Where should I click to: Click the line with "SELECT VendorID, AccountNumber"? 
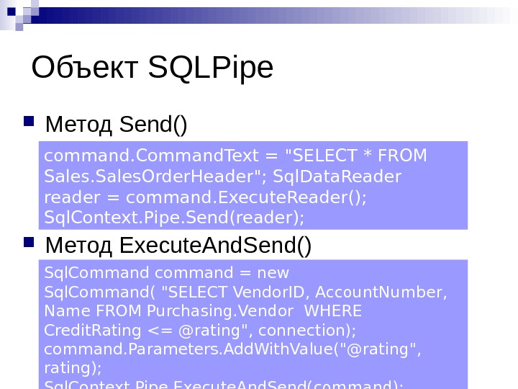245,292
